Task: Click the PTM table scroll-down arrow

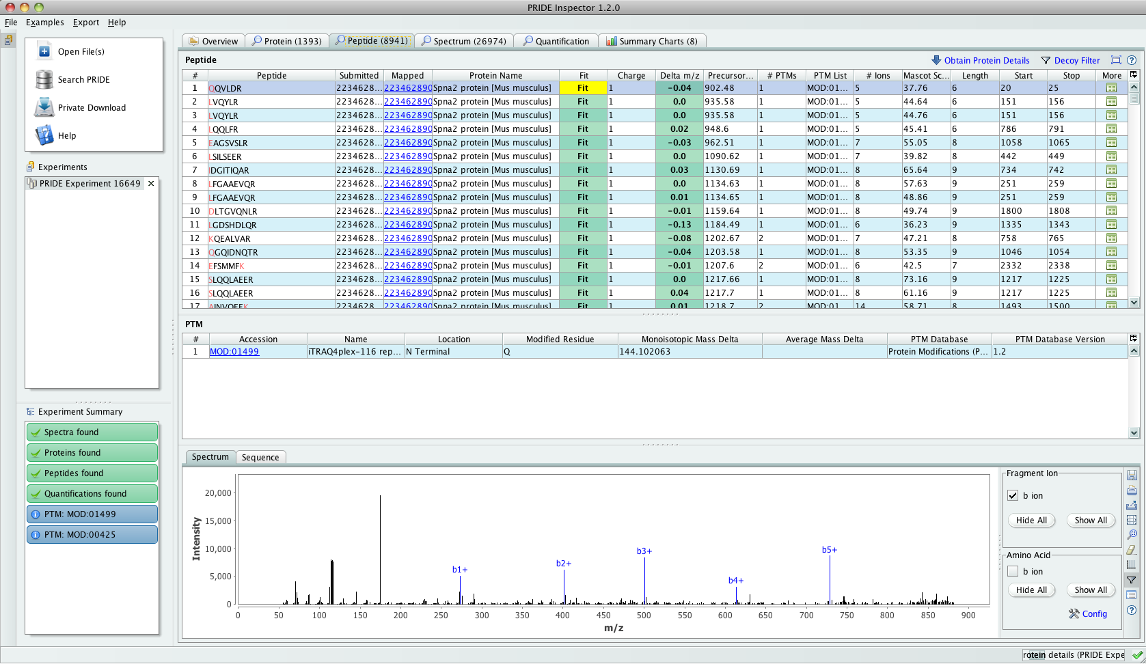Action: [x=1134, y=432]
